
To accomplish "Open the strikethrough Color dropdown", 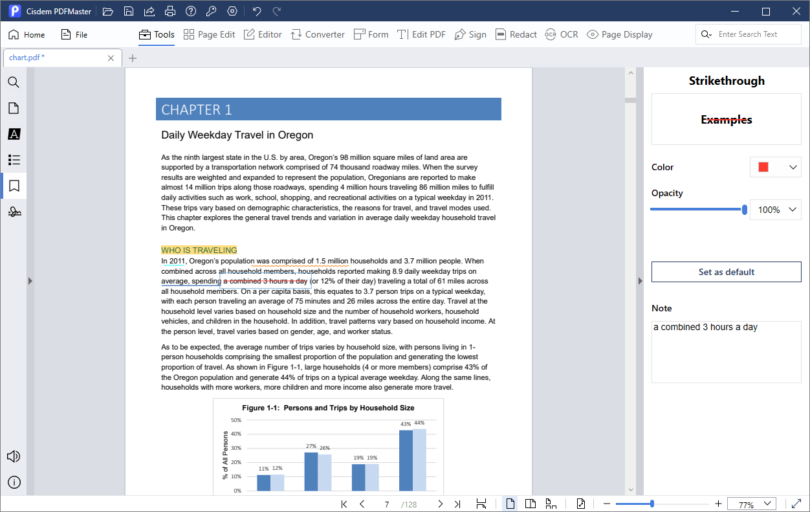I will pos(775,167).
